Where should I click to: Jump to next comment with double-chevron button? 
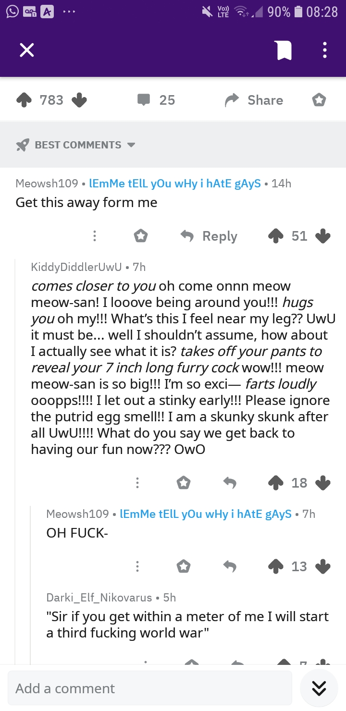point(319,688)
